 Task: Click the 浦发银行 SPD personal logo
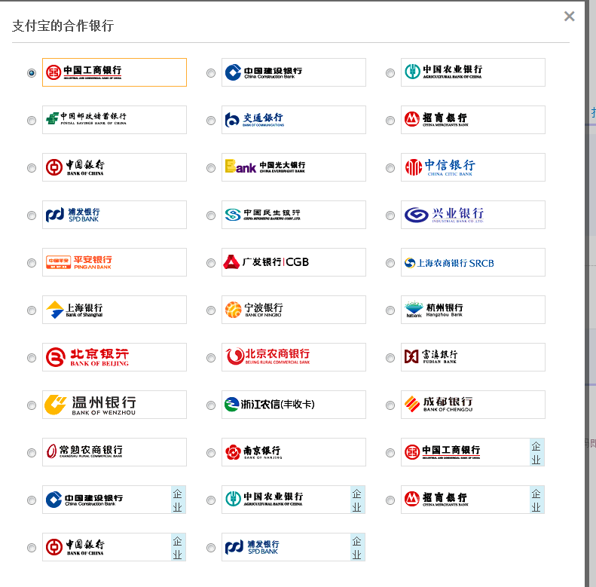(115, 215)
